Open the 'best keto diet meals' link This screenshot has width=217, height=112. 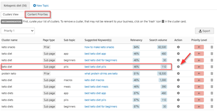click(x=96, y=87)
